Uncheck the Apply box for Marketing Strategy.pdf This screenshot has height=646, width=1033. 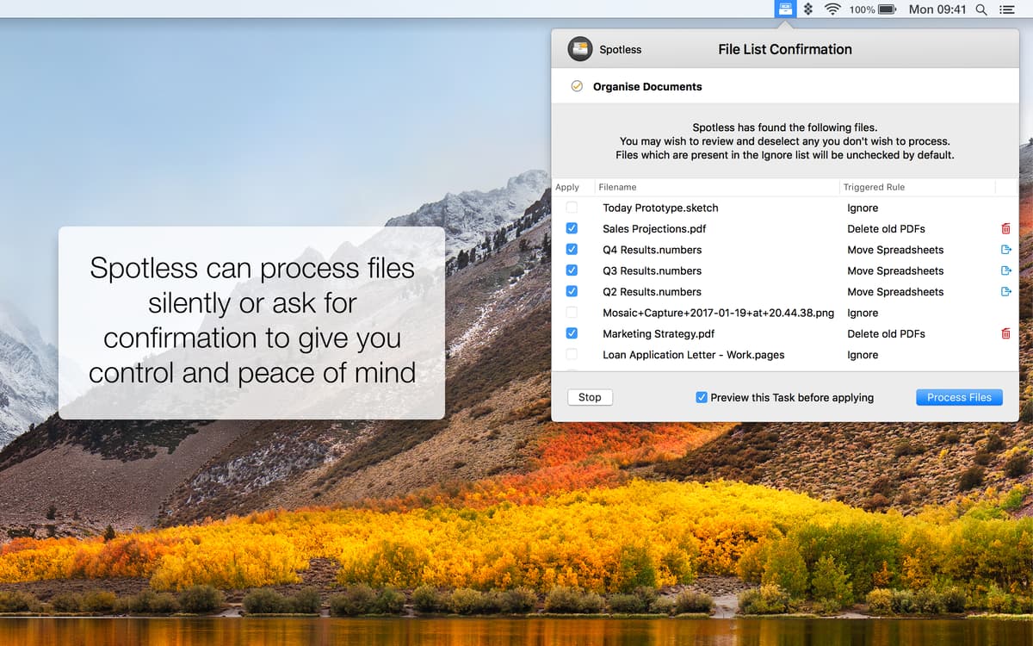[572, 333]
